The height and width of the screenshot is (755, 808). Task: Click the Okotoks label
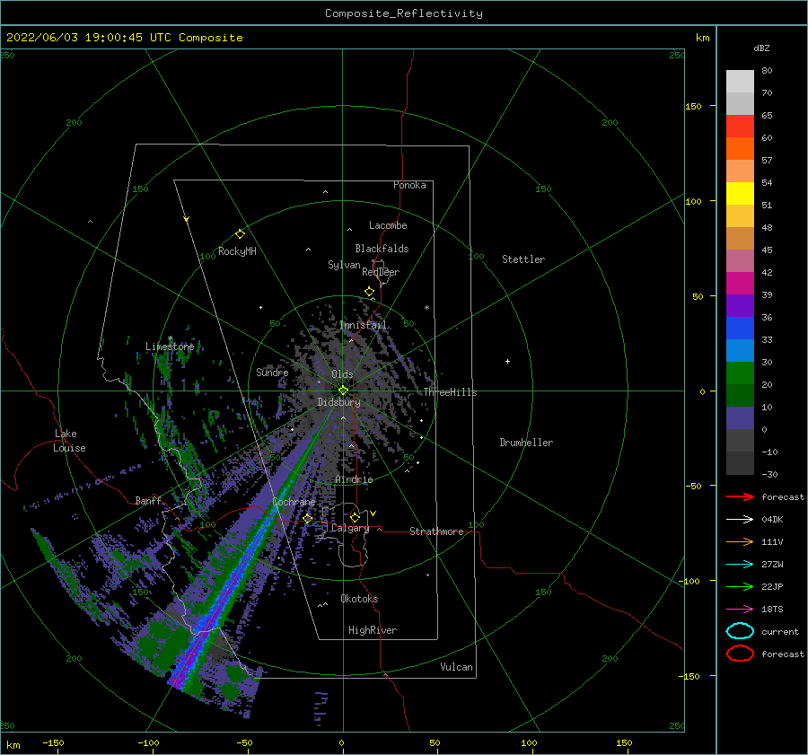[x=359, y=599]
